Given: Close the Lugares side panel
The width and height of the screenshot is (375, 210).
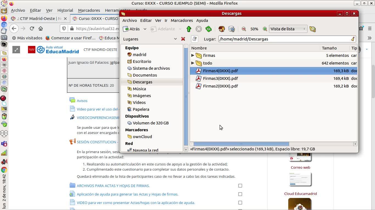Looking at the screenshot, I should 183,39.
